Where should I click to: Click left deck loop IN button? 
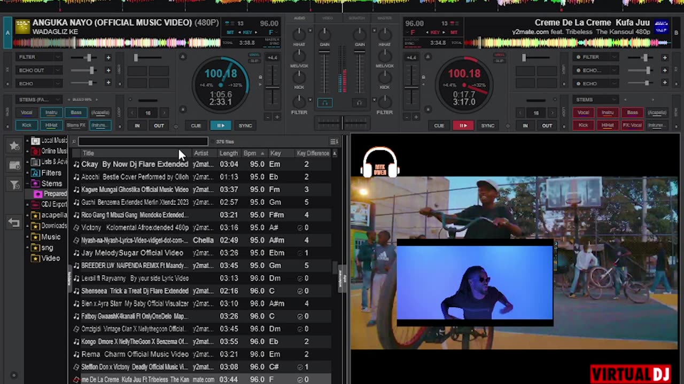(x=137, y=126)
